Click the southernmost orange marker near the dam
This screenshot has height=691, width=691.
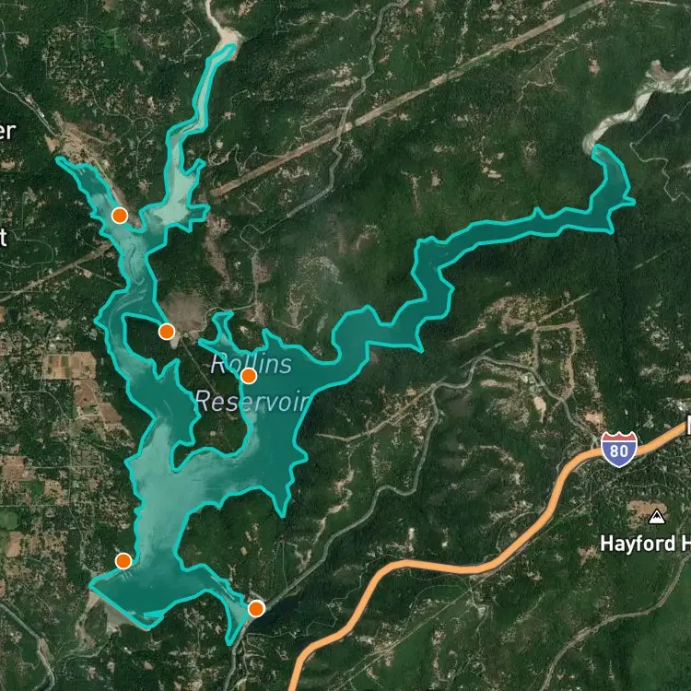coord(256,609)
